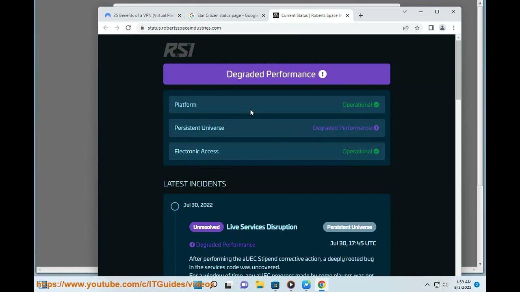The width and height of the screenshot is (520, 292).
Task: Show hidden system tray icons
Action: coord(427,285)
